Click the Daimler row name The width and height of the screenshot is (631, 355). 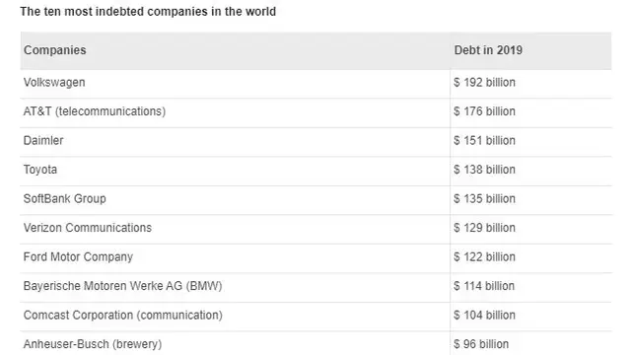click(x=43, y=140)
